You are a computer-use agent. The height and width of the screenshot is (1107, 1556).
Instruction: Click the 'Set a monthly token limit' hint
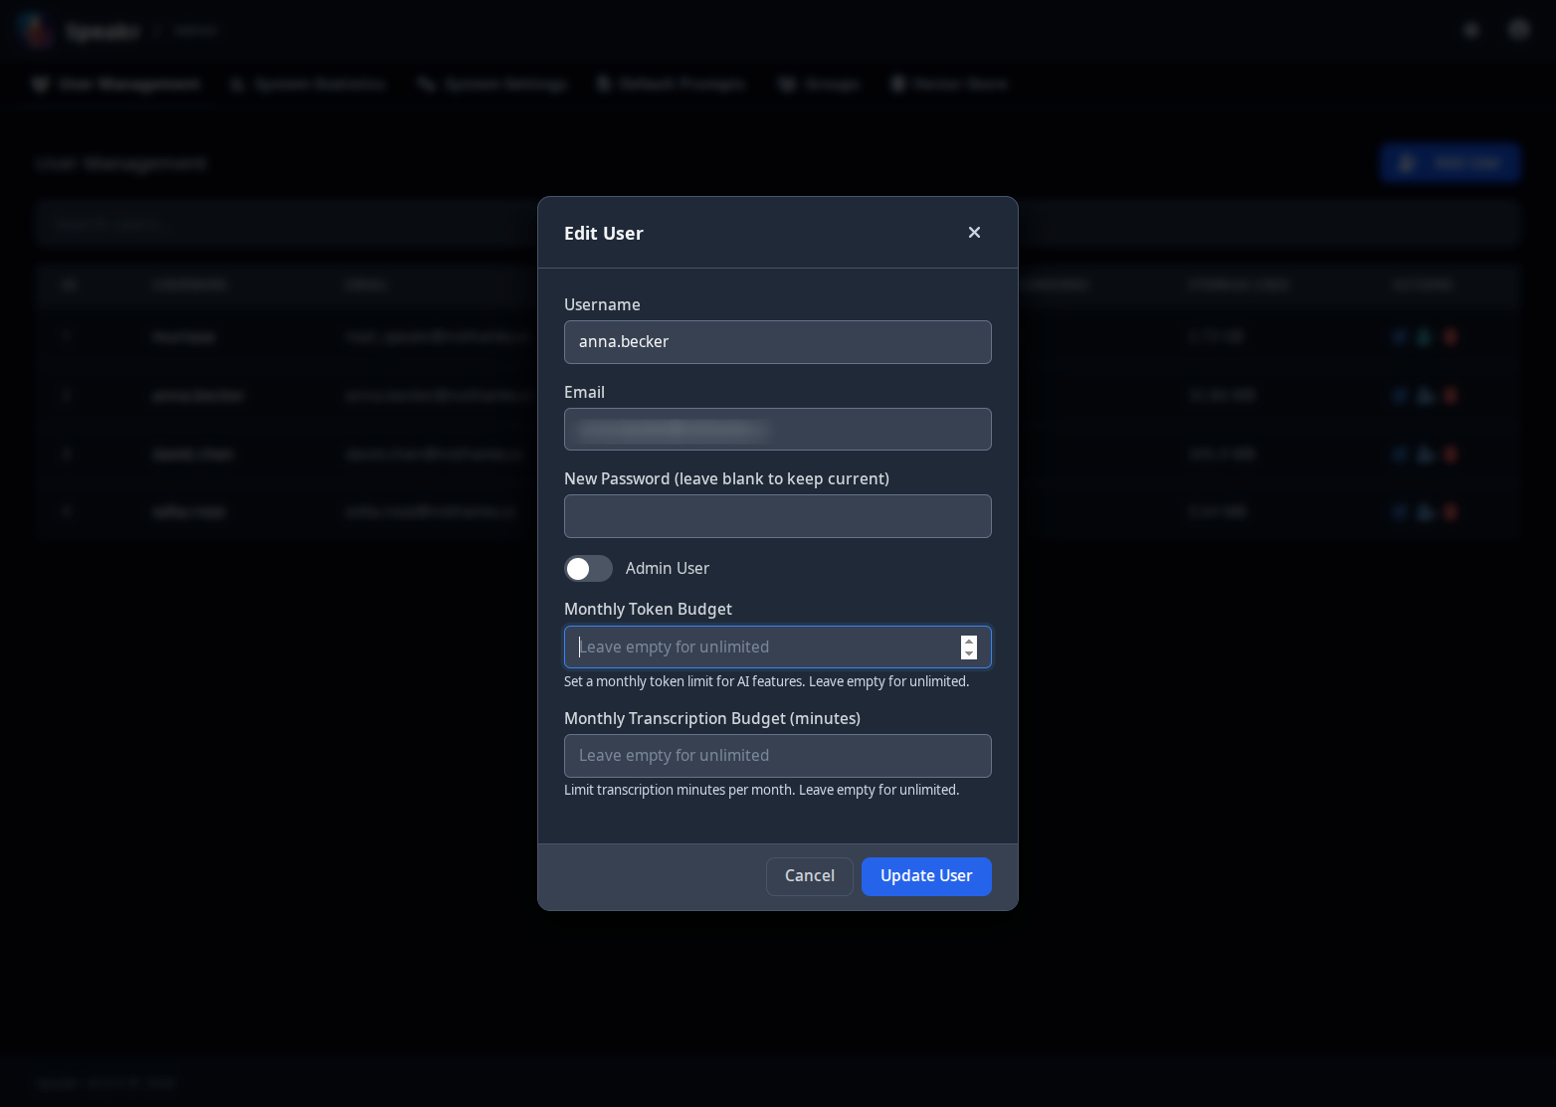click(x=766, y=681)
